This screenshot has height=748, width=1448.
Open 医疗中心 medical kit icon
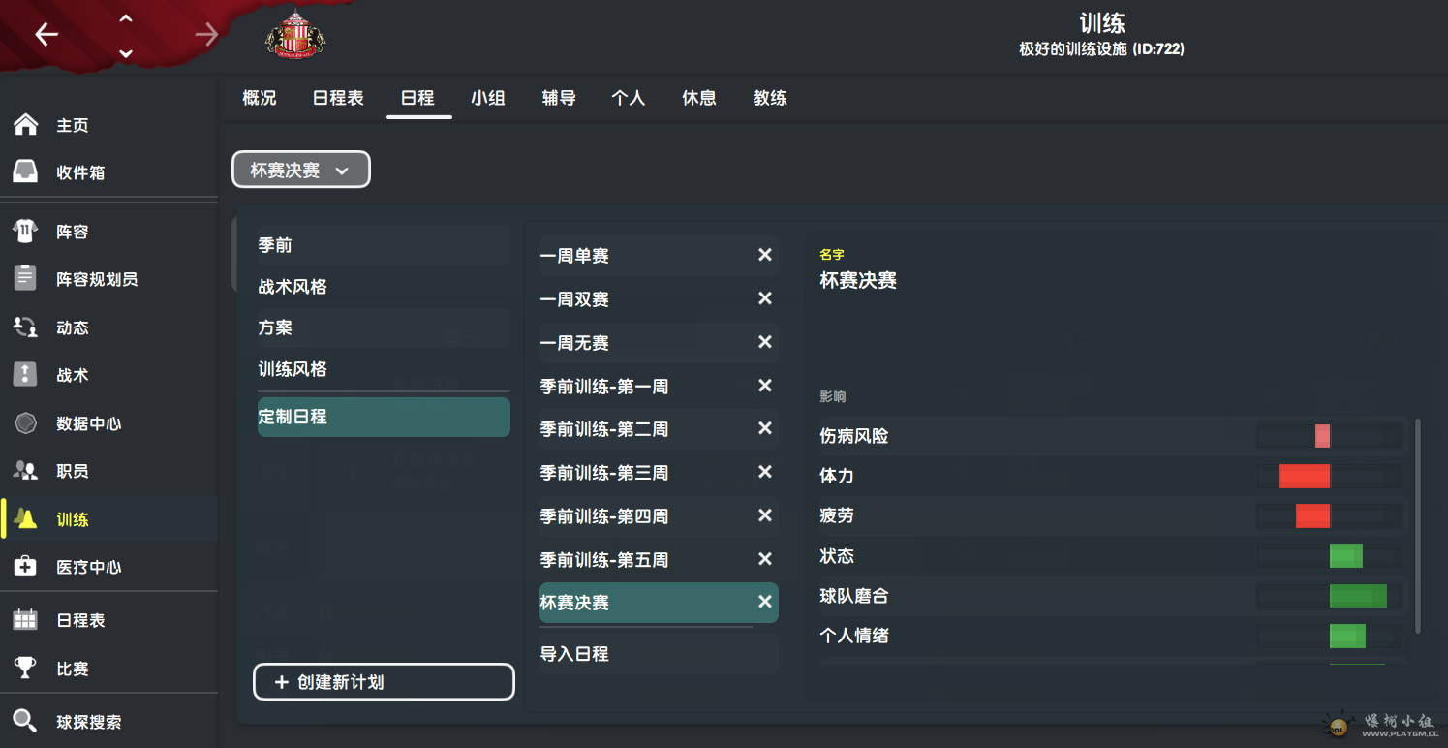pos(25,567)
